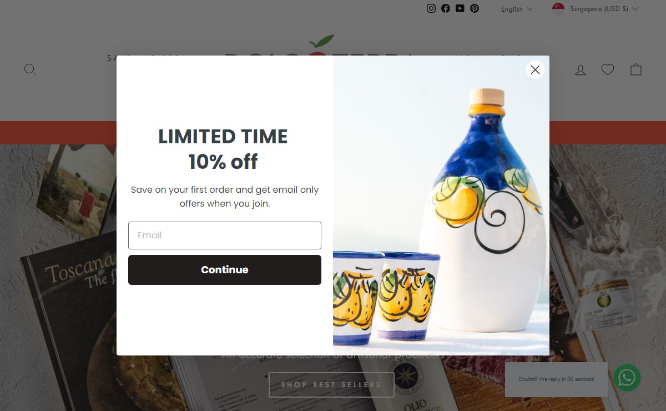Expand the English language dropdown

point(517,9)
